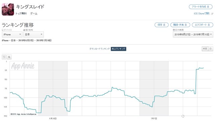
Task: Select the 売上ランキング toggle
Action: pos(119,49)
